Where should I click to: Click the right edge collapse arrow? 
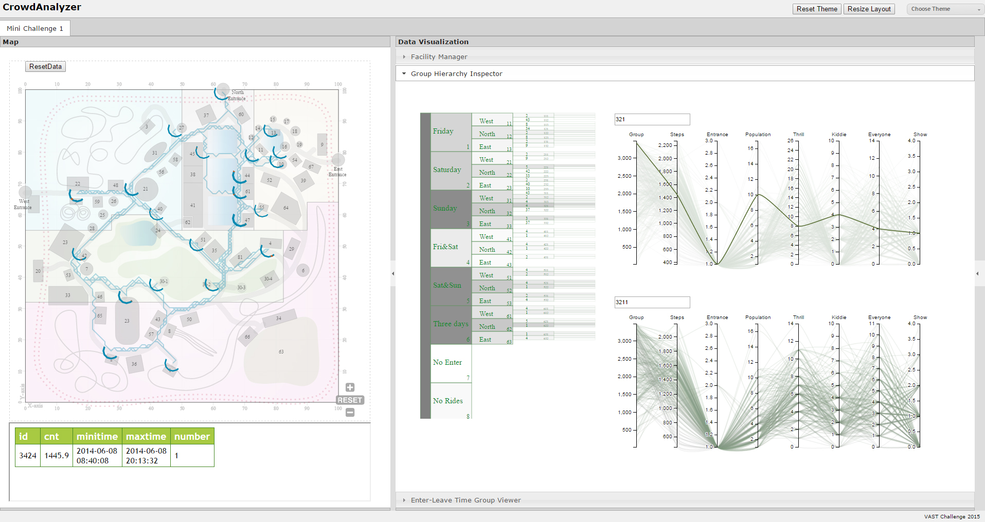point(977,273)
